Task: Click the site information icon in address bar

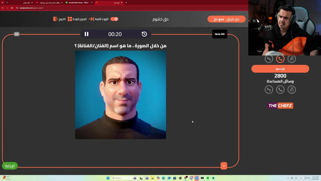Action: [17, 8]
